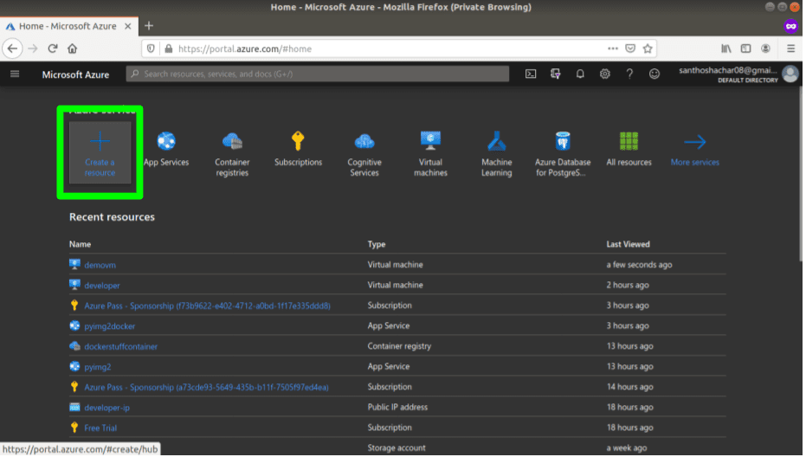Open the Azure portal hamburger menu
This screenshot has width=806, height=457.
click(15, 74)
